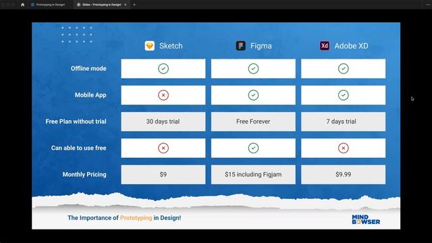
Task: Click the Adobe XD 'Can able to use free' cross
Action: tap(344, 148)
